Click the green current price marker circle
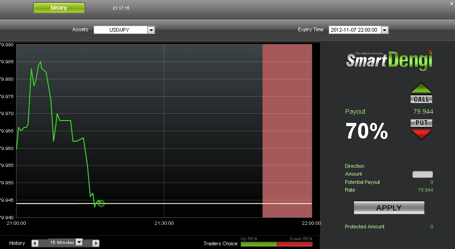This screenshot has width=455, height=249. click(x=101, y=204)
